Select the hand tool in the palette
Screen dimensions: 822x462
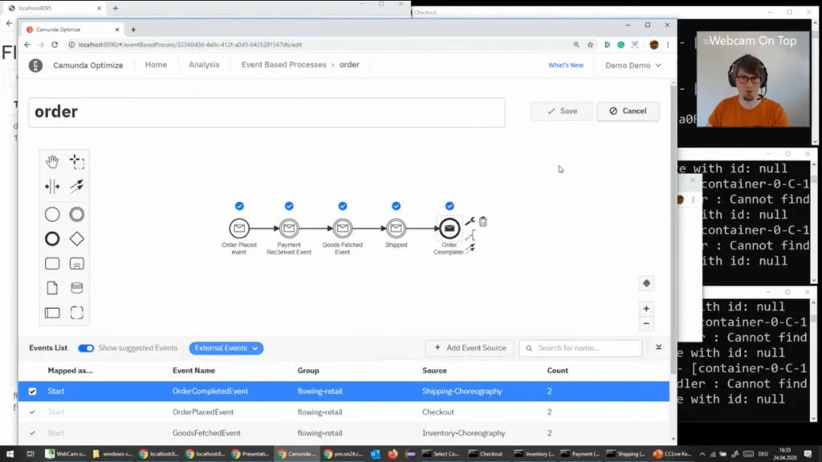click(x=52, y=161)
